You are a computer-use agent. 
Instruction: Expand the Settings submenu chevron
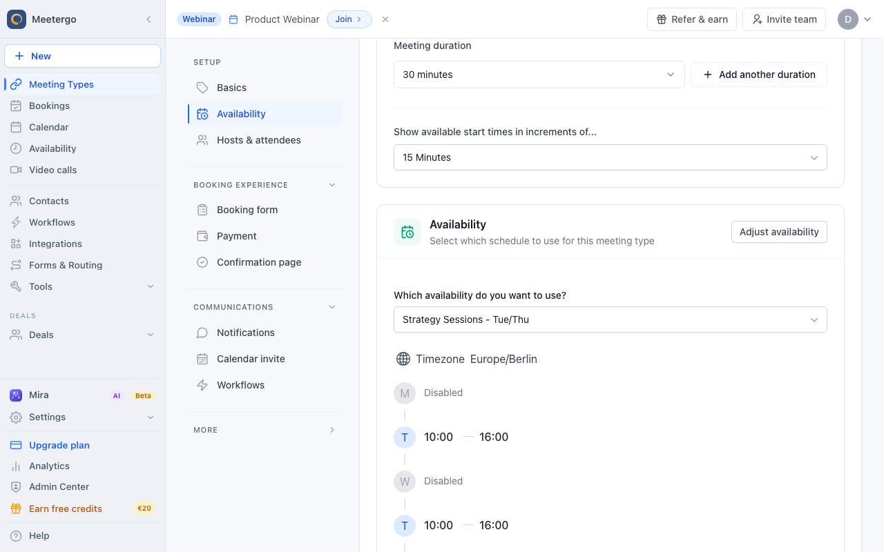point(151,417)
